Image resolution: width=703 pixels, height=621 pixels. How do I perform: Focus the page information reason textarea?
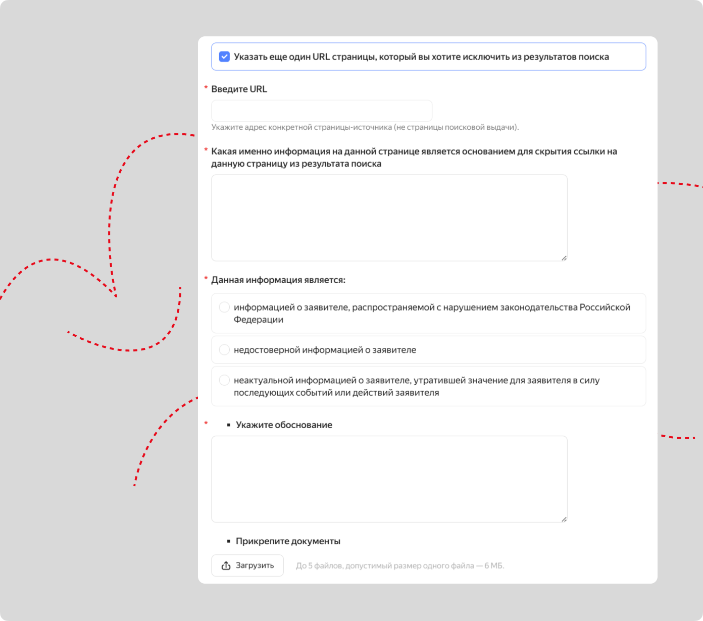[x=389, y=218]
